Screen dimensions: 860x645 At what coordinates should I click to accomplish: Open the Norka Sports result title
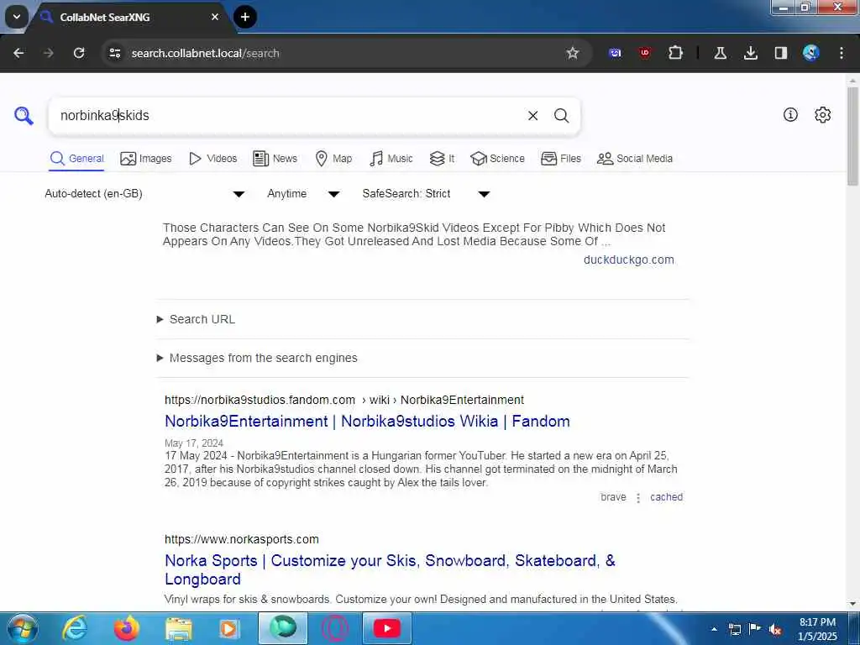pos(390,569)
